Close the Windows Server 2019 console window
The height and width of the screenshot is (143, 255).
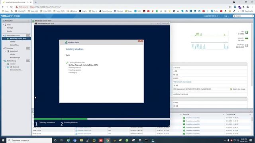click(168, 23)
